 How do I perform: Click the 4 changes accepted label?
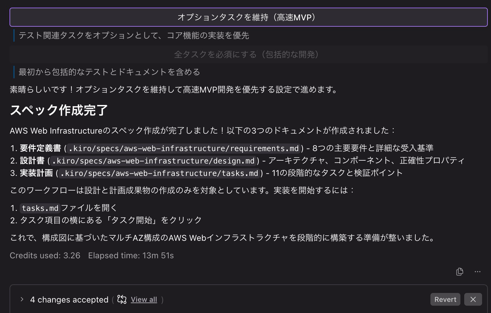pos(69,299)
